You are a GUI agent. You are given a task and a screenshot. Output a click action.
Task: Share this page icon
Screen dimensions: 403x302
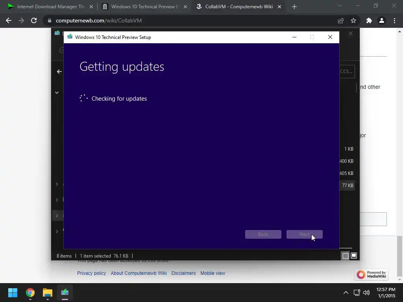[x=341, y=20]
